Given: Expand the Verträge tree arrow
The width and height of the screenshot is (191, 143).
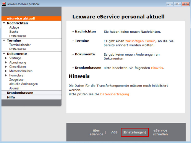Looking at the screenshot, I should coord(6,58).
